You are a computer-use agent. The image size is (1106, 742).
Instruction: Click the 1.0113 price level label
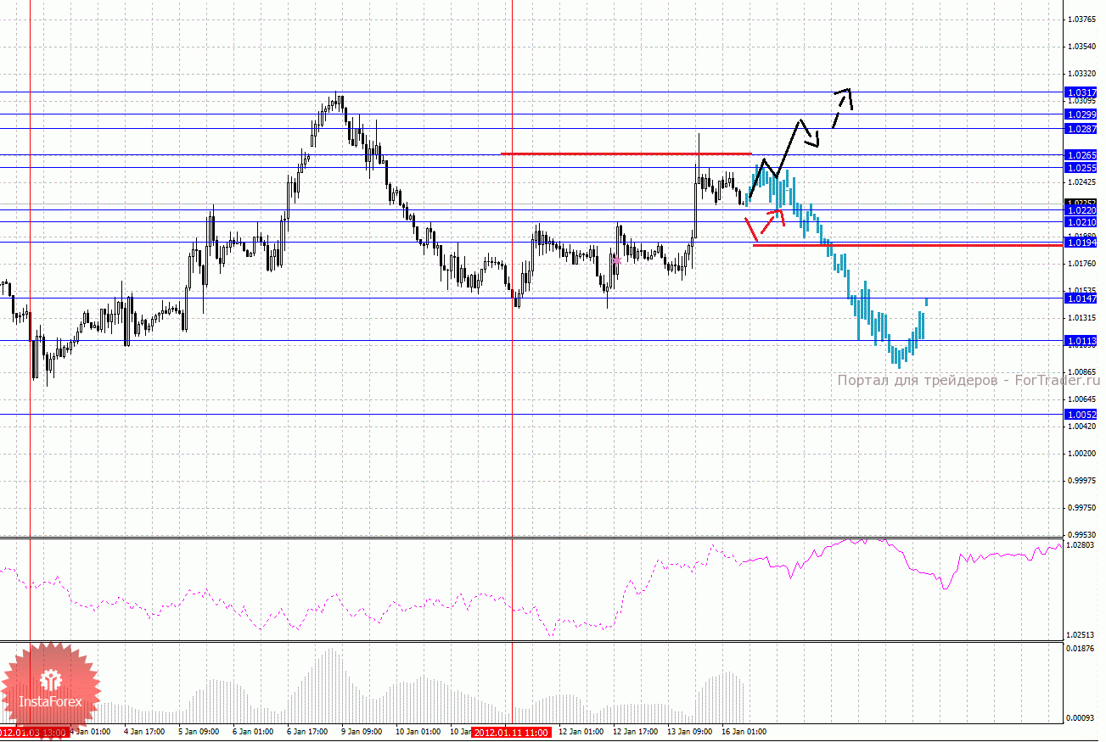(x=1080, y=341)
